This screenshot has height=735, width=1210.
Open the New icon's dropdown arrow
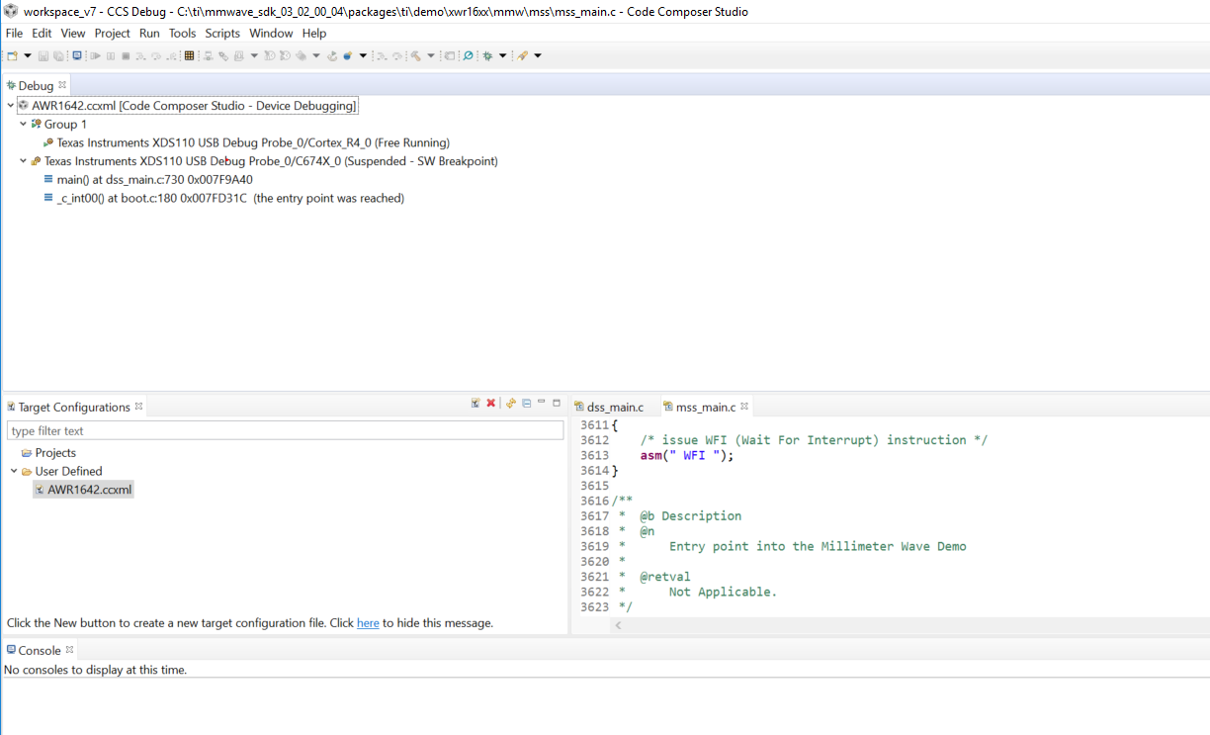tap(28, 55)
